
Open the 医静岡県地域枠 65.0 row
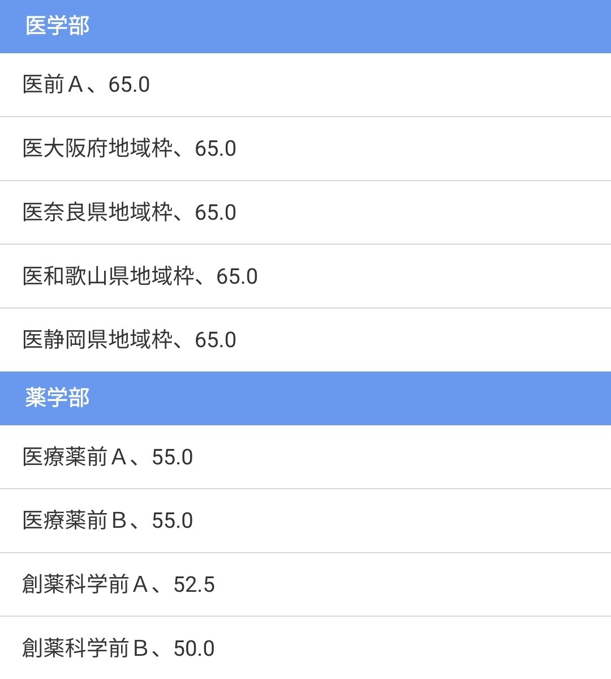pyautogui.click(x=305, y=340)
